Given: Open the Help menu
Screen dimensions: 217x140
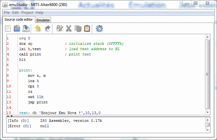Looking at the screenshot, I should click(40, 13).
